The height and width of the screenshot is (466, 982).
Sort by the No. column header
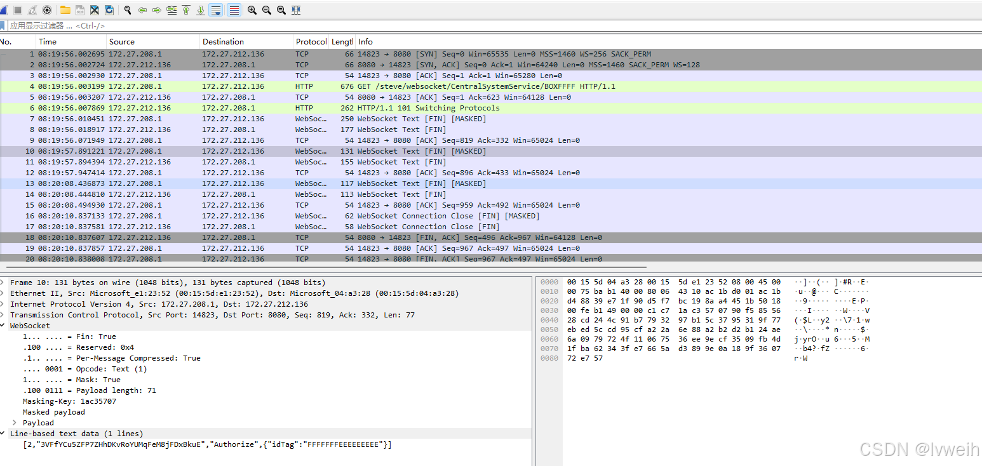18,41
